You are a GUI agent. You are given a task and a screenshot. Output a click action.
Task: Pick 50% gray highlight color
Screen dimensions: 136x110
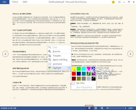(x=84, y=78)
